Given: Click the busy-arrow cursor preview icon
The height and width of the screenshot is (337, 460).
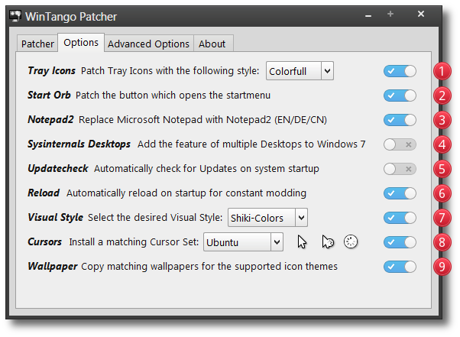Looking at the screenshot, I should tap(328, 242).
